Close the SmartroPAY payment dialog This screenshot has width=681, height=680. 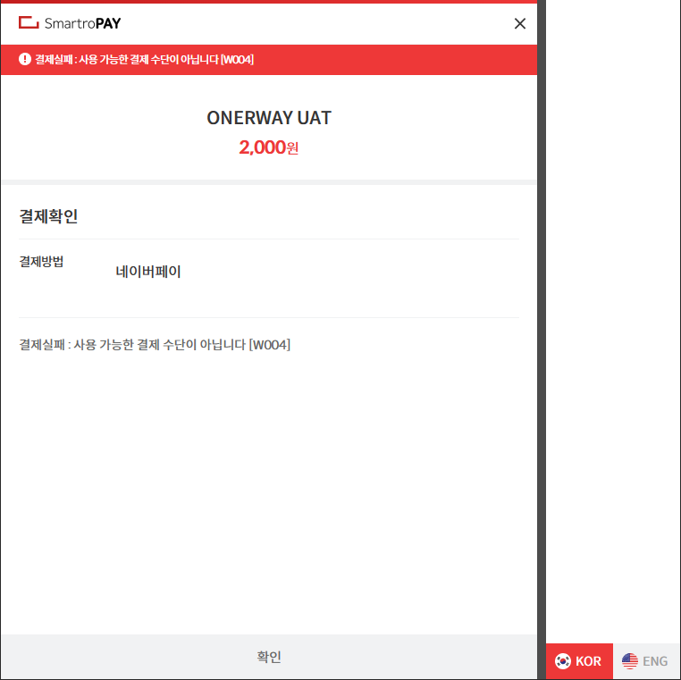pyautogui.click(x=519, y=23)
